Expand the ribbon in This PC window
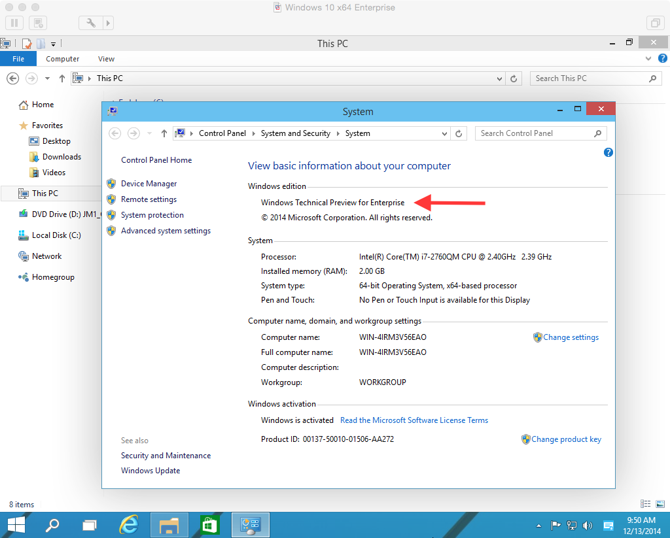The width and height of the screenshot is (670, 538). [648, 58]
